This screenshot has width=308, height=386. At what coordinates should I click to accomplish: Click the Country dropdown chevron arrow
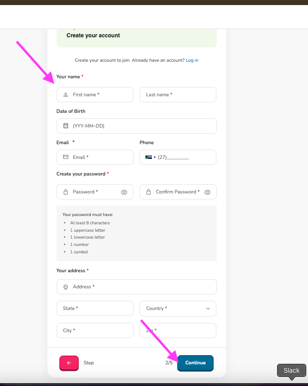(x=208, y=309)
